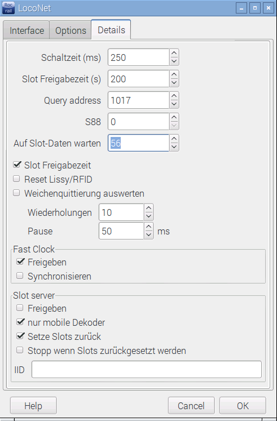Enable Reset Lissy/RFID option
This screenshot has width=277, height=421.
(17, 179)
